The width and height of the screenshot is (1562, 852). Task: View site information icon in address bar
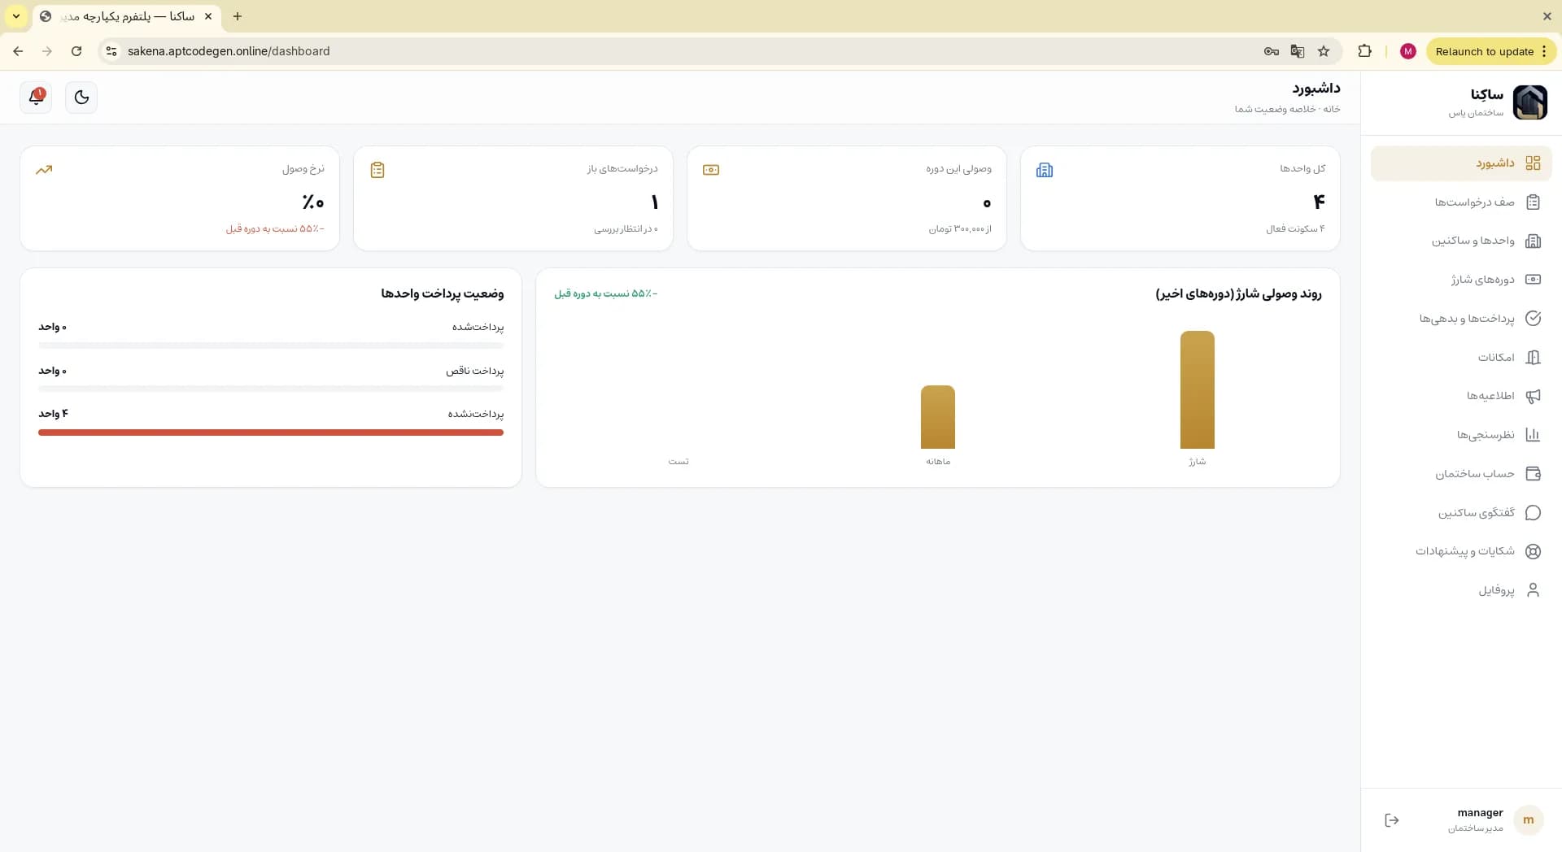111,51
